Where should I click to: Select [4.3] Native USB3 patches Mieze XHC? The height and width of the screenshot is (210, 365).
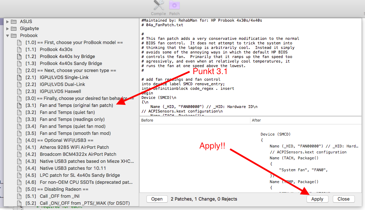80,161
